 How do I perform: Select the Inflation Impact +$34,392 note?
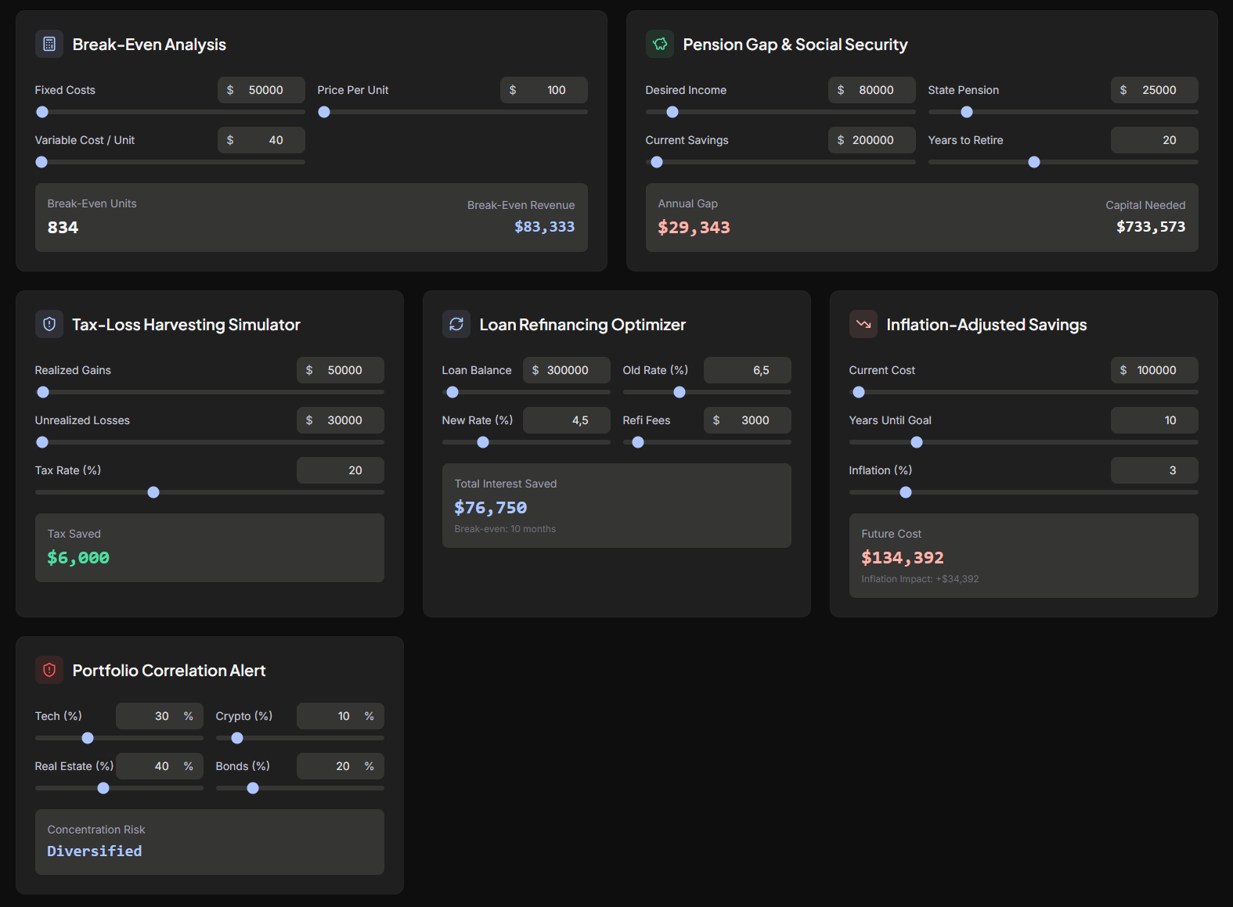[x=920, y=579]
